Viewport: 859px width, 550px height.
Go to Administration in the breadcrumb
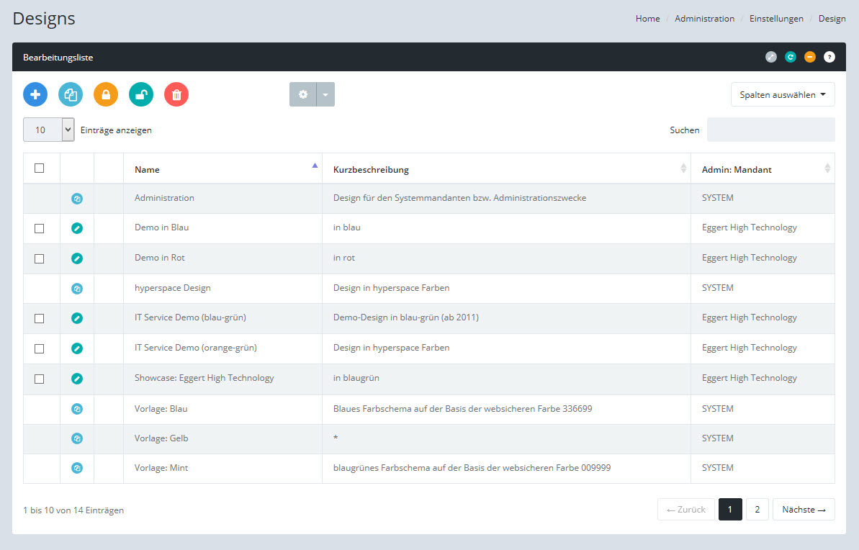click(x=704, y=19)
